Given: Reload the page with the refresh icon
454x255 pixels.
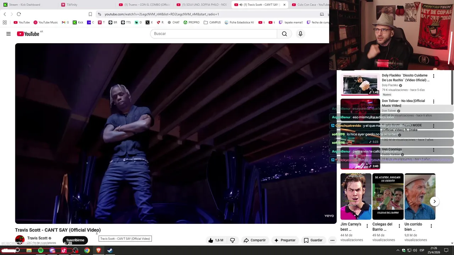Looking at the screenshot, I should tap(19, 14).
